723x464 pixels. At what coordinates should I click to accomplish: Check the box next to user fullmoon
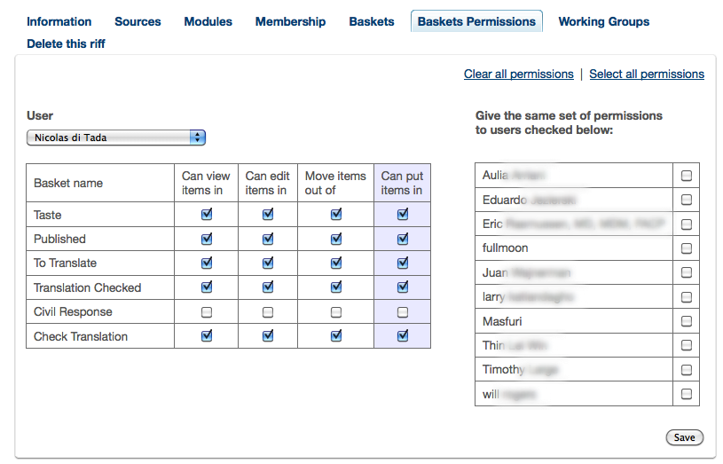point(687,248)
